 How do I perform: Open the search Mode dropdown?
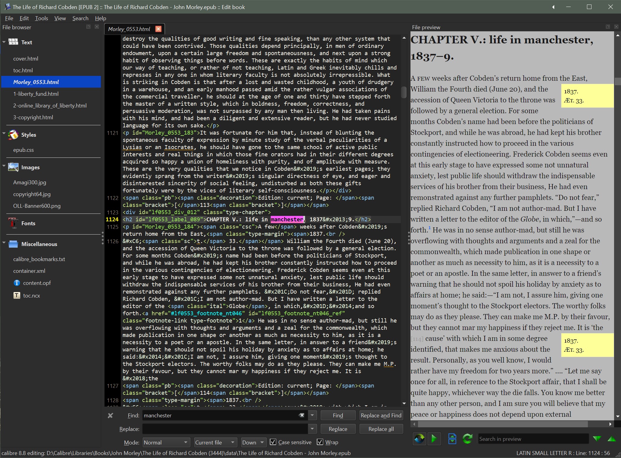coord(166,442)
